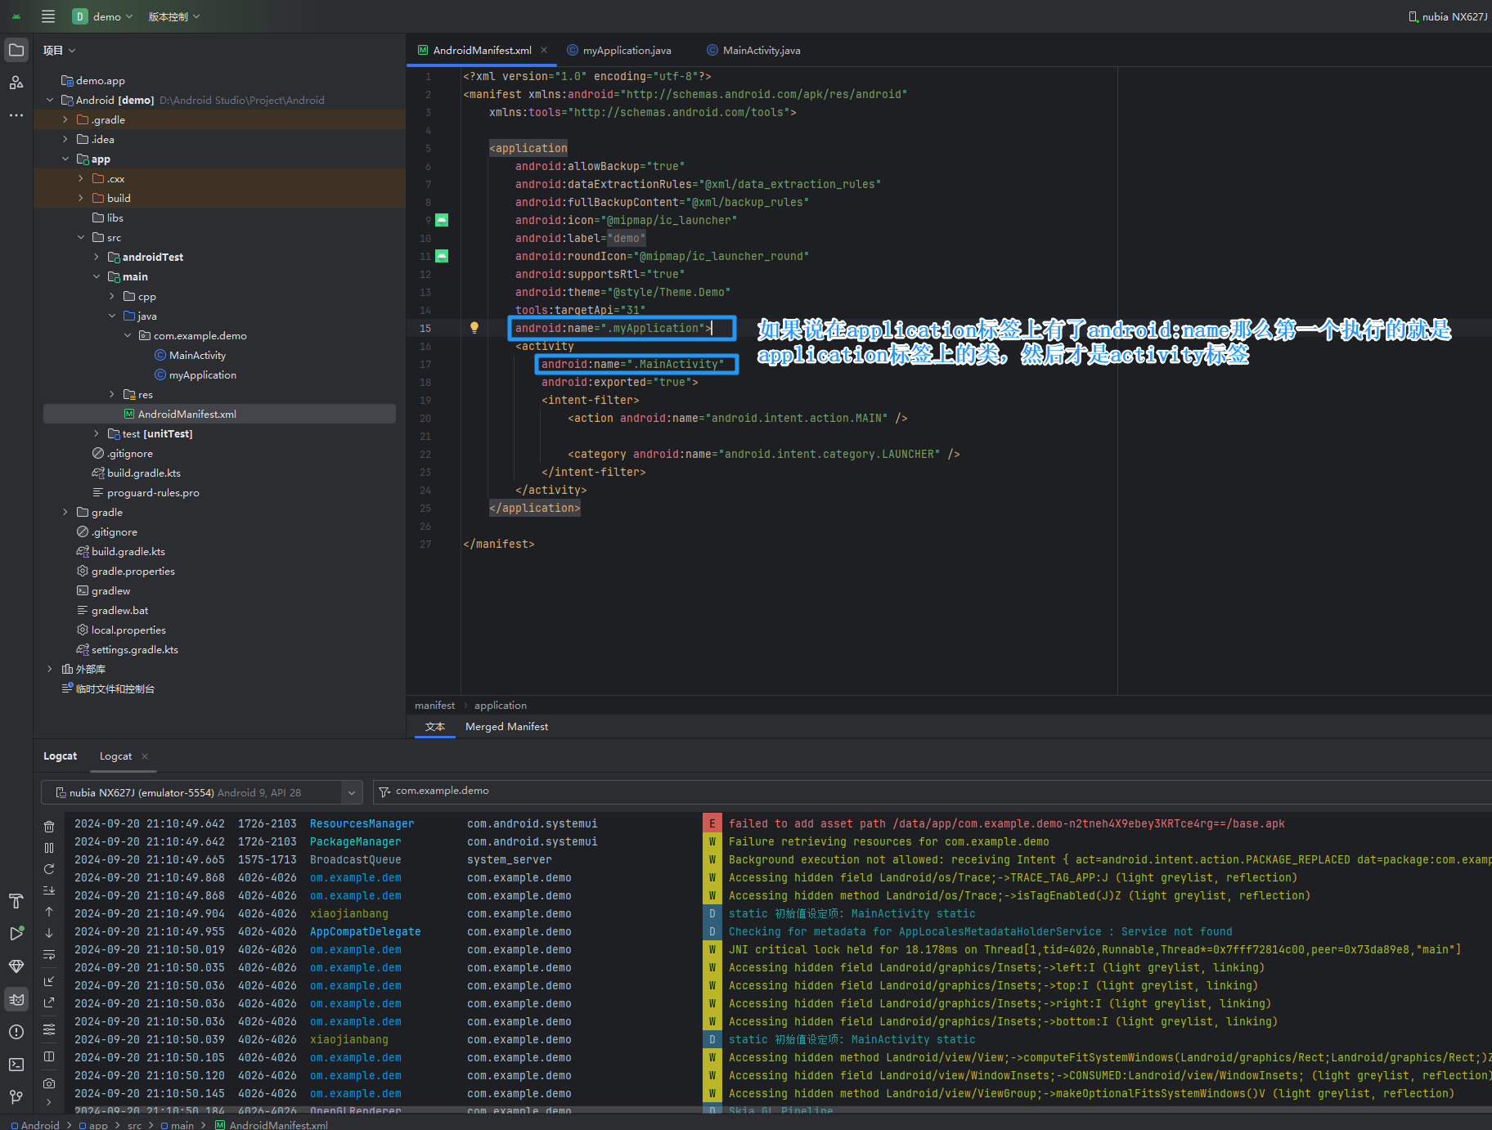
Task: Open the Build tool window hammer icon
Action: click(16, 901)
